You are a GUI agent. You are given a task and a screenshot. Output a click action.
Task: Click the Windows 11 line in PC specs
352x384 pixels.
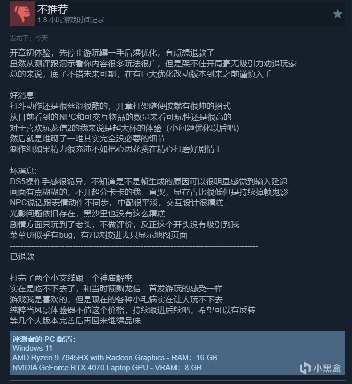(x=32, y=348)
